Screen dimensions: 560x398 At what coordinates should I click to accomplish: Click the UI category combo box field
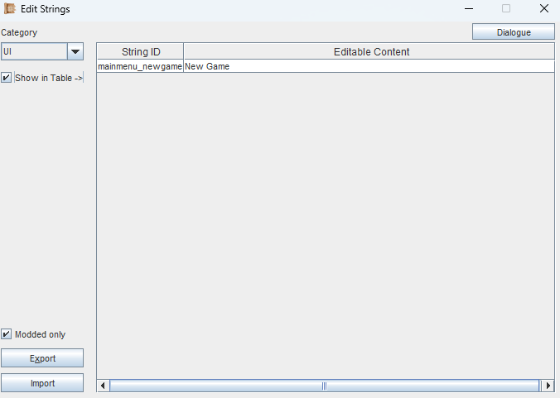pyautogui.click(x=33, y=51)
